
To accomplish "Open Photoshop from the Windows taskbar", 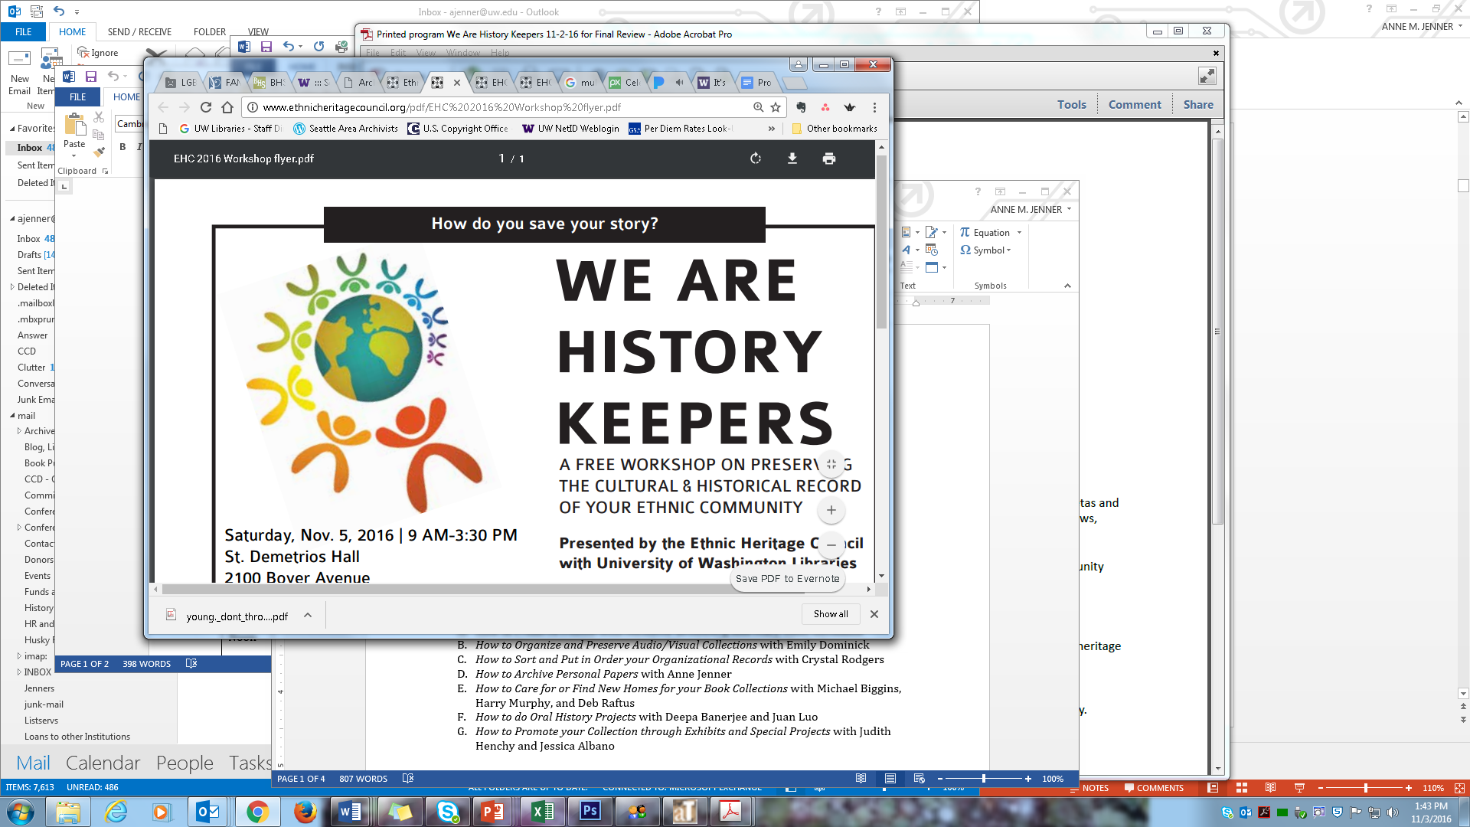I will point(590,812).
